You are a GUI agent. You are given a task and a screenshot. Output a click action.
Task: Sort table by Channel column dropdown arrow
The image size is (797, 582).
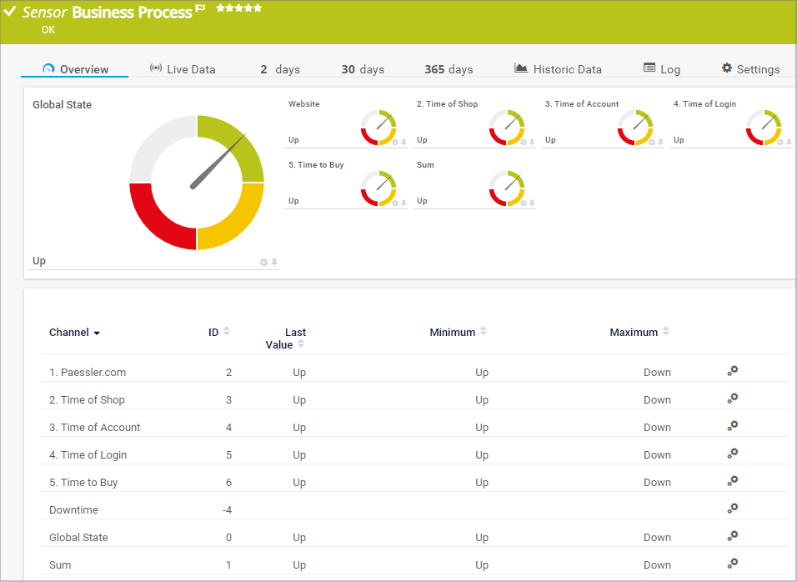[97, 333]
